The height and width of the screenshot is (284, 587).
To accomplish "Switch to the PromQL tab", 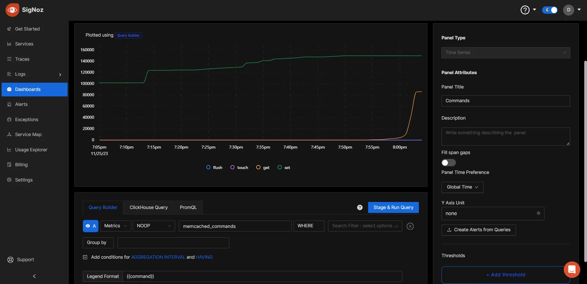I will coord(188,207).
